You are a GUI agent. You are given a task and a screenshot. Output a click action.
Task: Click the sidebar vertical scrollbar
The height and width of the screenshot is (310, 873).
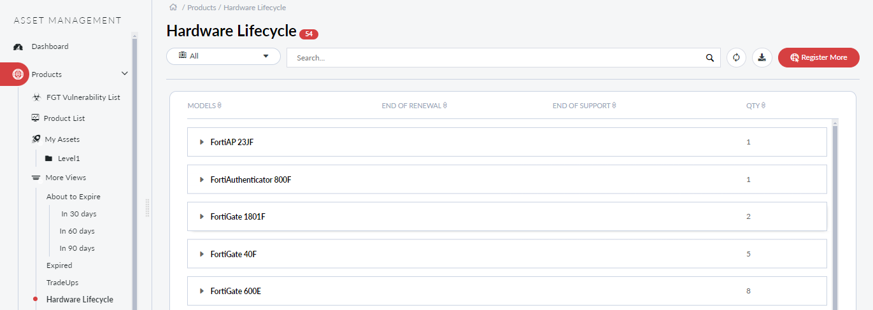[x=134, y=171]
